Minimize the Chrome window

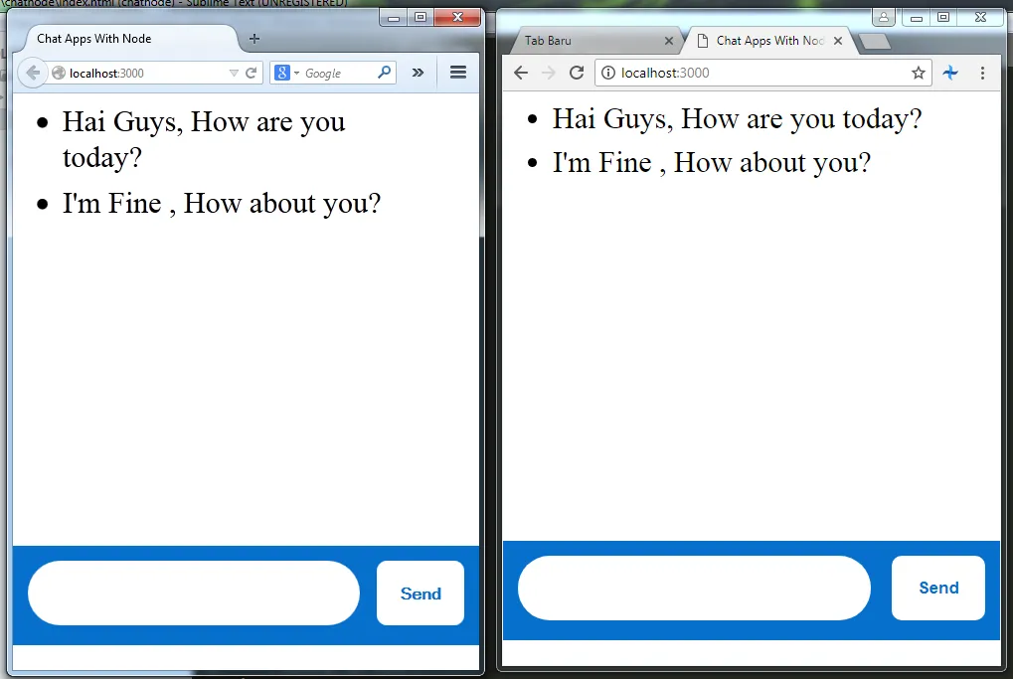(x=917, y=18)
